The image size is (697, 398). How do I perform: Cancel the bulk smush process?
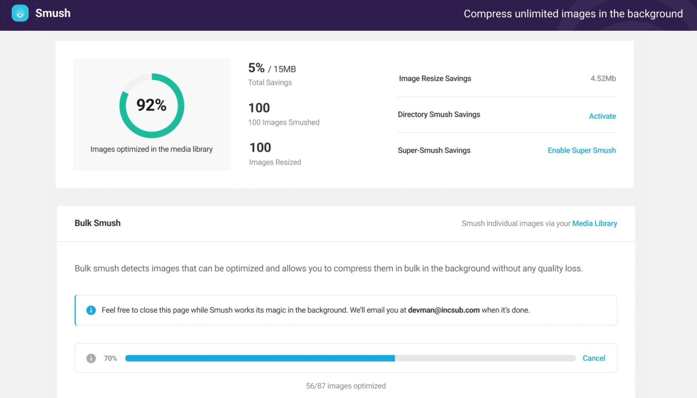pyautogui.click(x=594, y=358)
